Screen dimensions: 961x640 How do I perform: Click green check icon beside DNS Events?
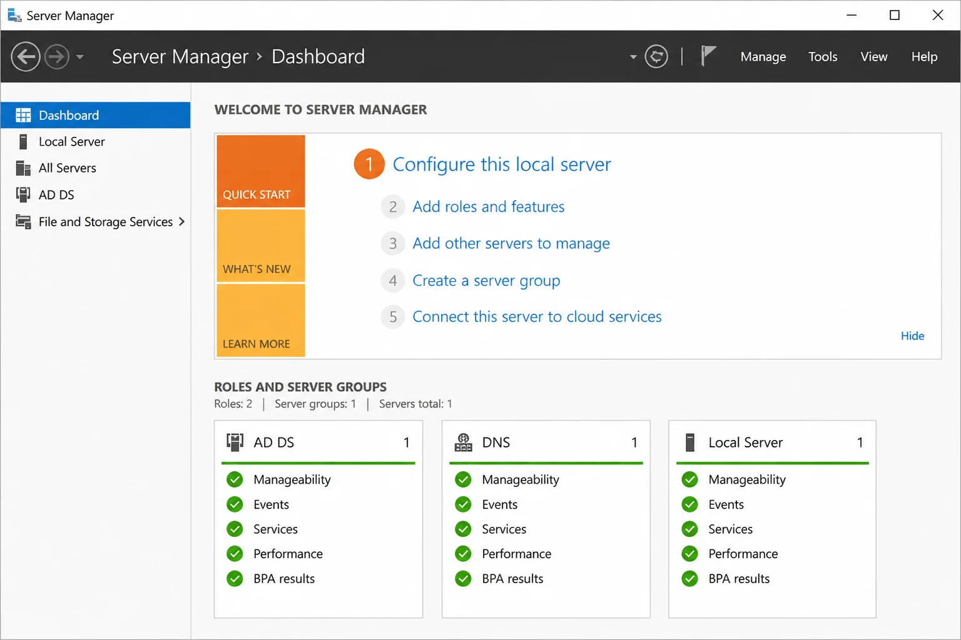tap(463, 504)
